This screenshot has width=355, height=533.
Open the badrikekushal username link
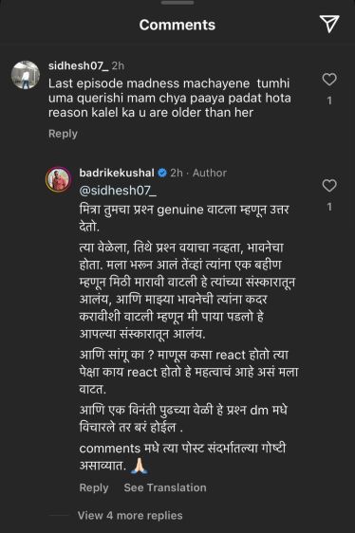(x=117, y=173)
